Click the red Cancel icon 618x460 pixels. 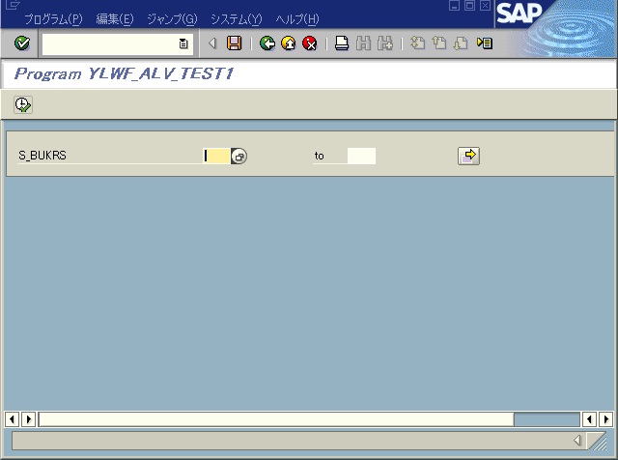click(309, 43)
